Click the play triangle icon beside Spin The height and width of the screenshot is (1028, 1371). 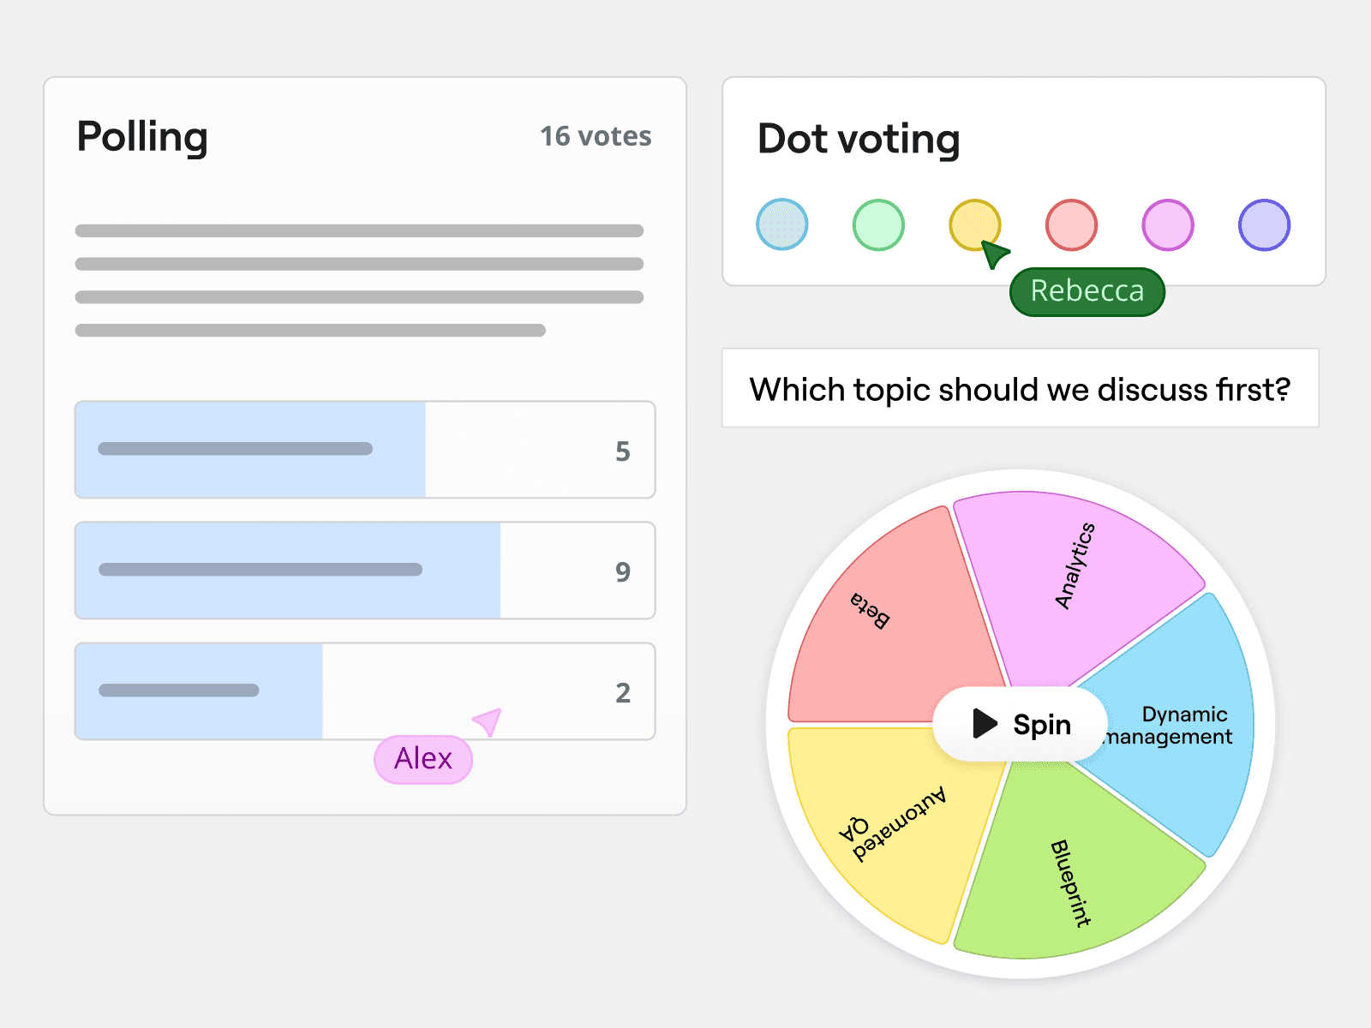pyautogui.click(x=985, y=724)
